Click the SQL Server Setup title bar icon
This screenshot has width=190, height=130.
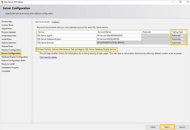point(2,2)
